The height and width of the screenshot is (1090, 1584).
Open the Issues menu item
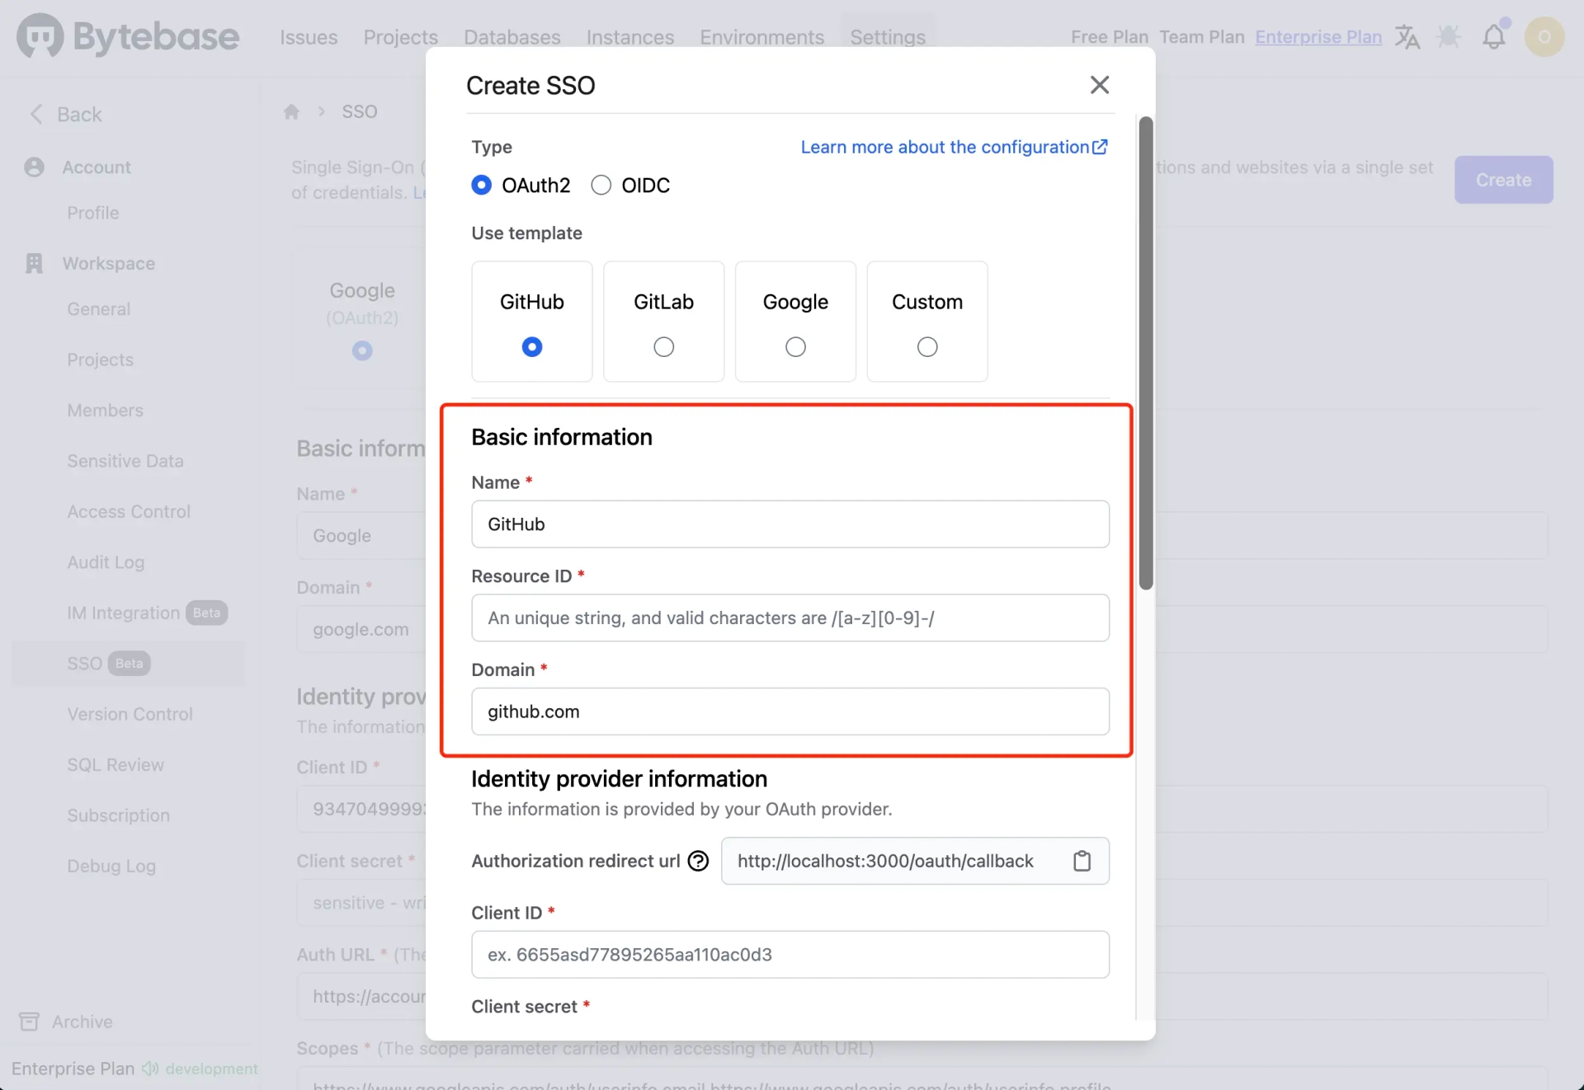(309, 37)
